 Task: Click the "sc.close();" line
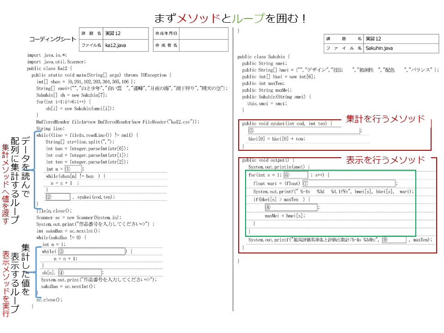pyautogui.click(x=49, y=300)
